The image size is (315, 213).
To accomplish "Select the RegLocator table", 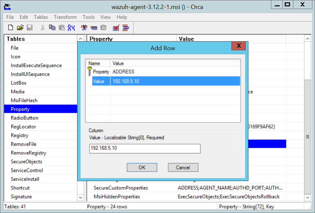I will (41, 127).
